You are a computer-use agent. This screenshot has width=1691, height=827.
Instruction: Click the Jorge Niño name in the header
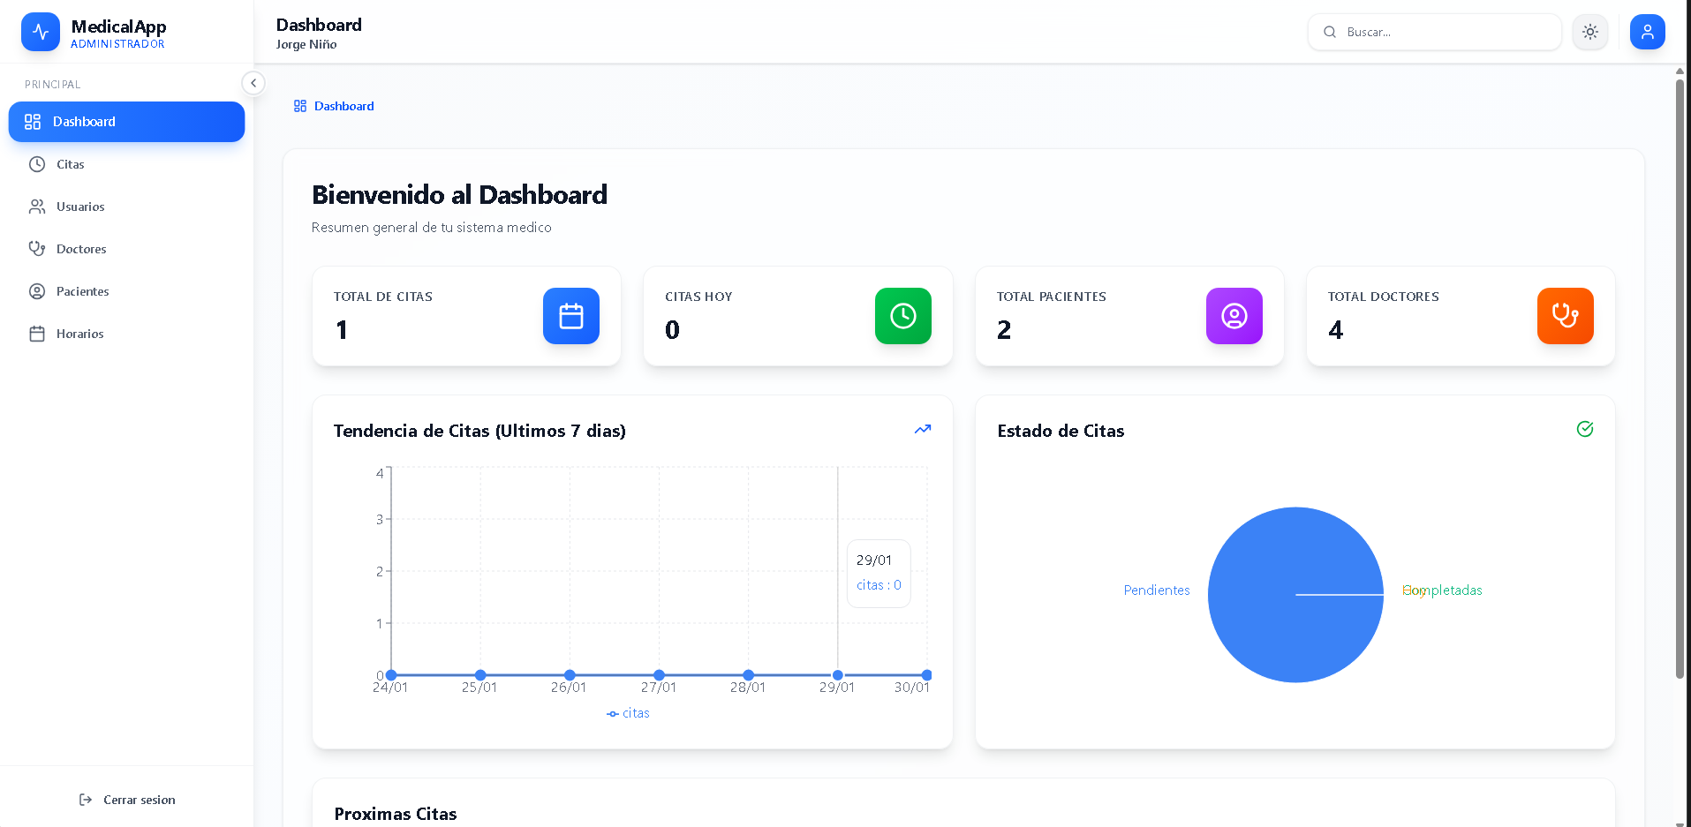coord(306,44)
